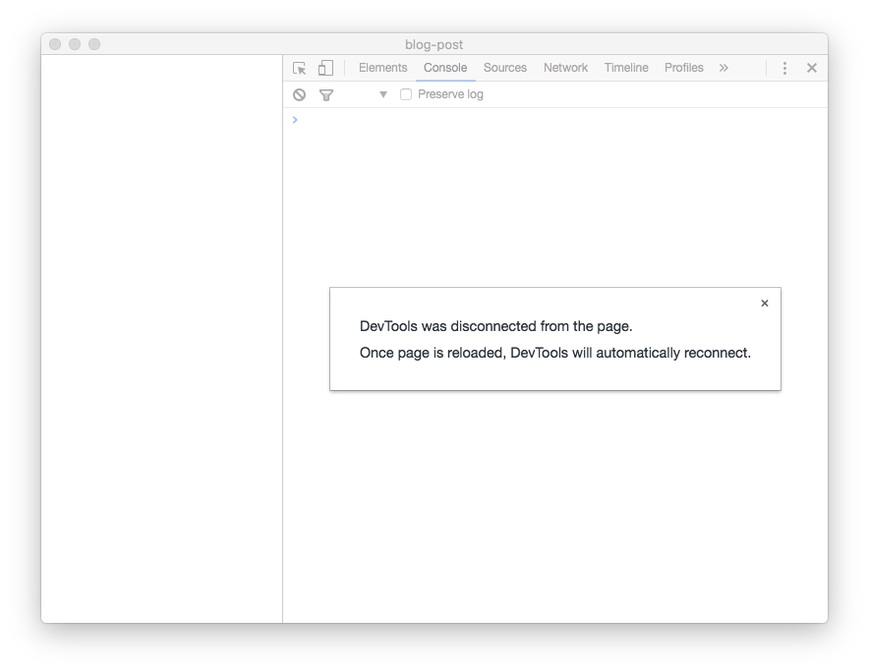Open the execution context dropdown arrow
This screenshot has height=672, width=869.
coord(383,94)
